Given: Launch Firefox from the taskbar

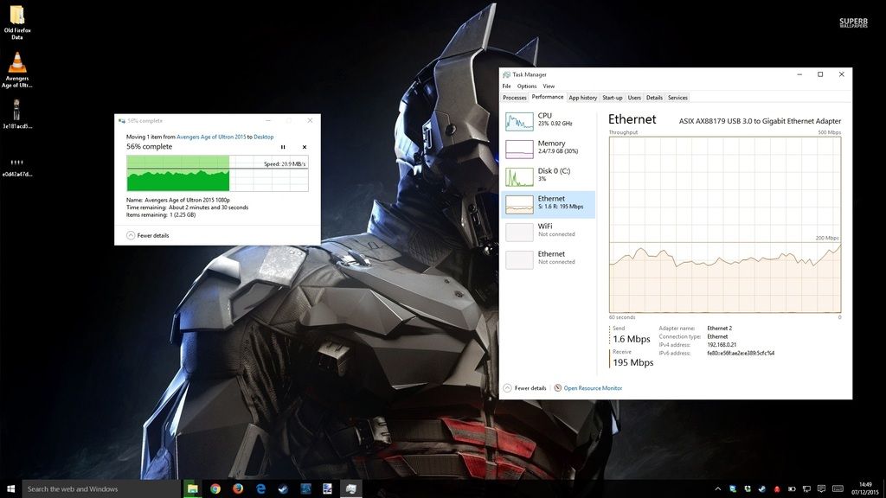Looking at the screenshot, I should pos(237,488).
